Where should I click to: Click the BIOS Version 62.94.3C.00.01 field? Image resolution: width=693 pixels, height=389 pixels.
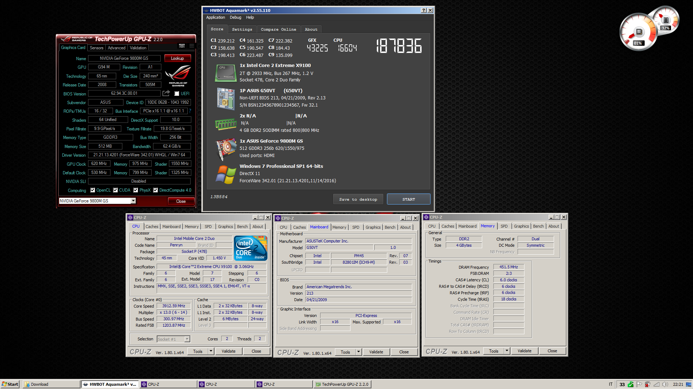pos(124,93)
